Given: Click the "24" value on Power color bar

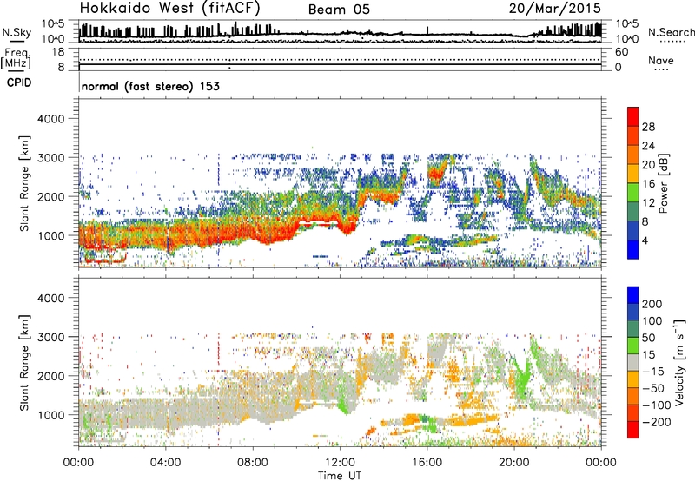Looking at the screenshot, I should 648,146.
